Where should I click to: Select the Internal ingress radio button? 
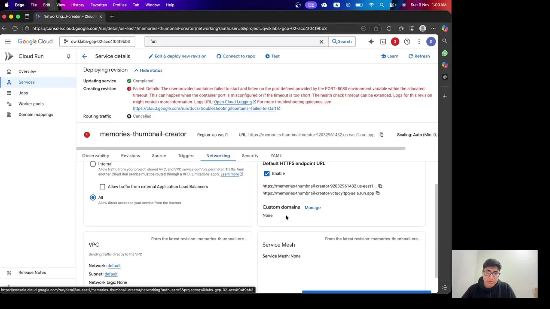(x=93, y=164)
